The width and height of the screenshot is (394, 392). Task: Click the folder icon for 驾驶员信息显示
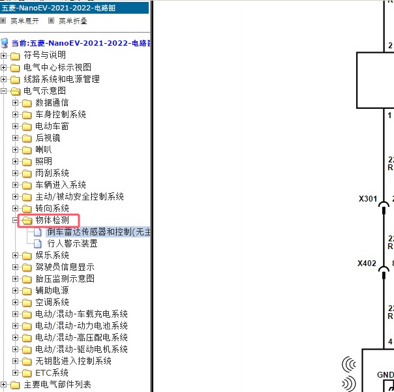coord(27,267)
